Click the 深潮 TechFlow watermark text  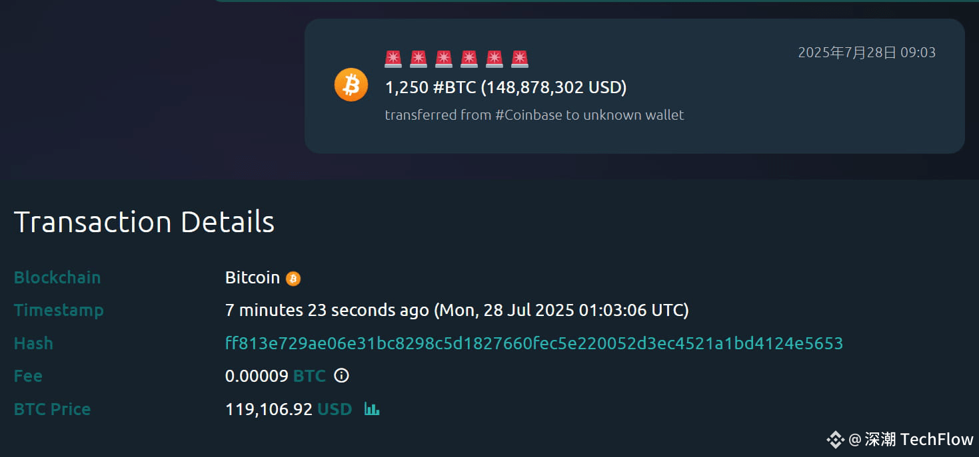tap(919, 439)
